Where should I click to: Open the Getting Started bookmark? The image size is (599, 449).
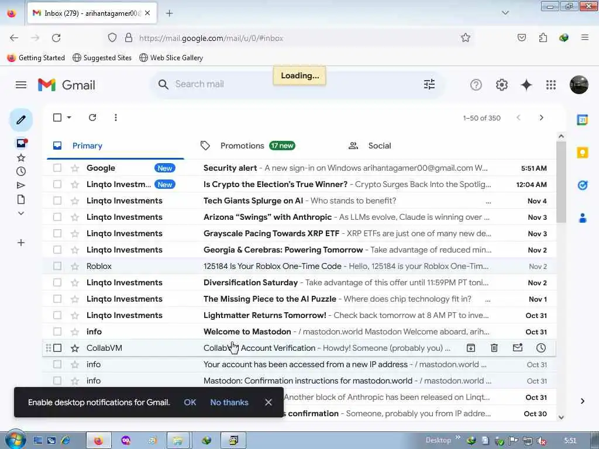tap(36, 58)
